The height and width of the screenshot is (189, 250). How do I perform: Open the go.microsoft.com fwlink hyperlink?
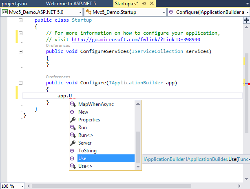coord(136,40)
